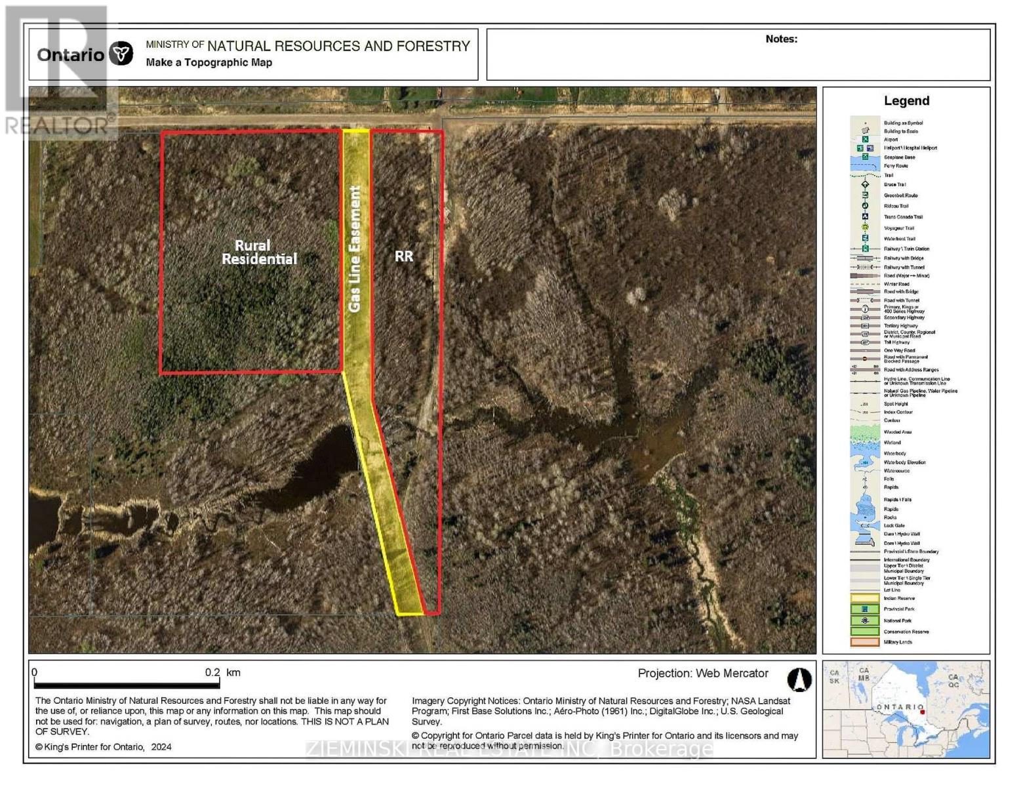The image size is (1019, 787).
Task: Click the 'ONTARIO' label on inset map
Action: 900,707
